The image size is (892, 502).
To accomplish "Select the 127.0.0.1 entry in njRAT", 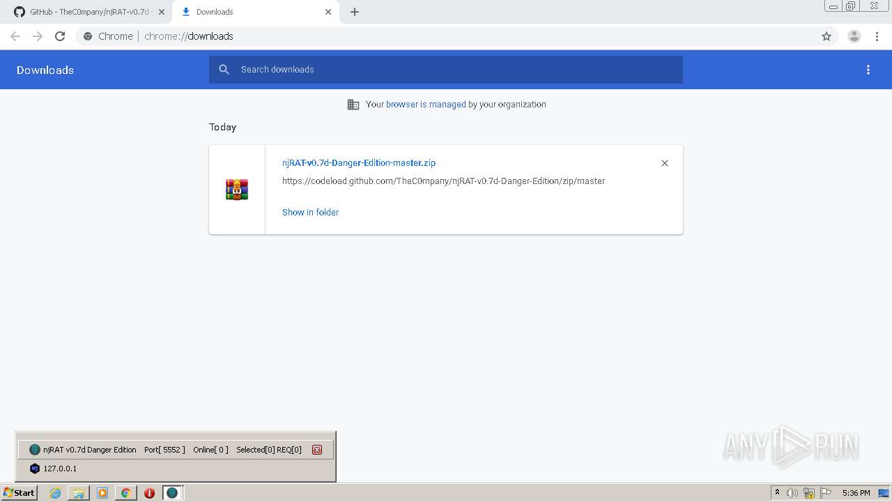I will point(60,469).
